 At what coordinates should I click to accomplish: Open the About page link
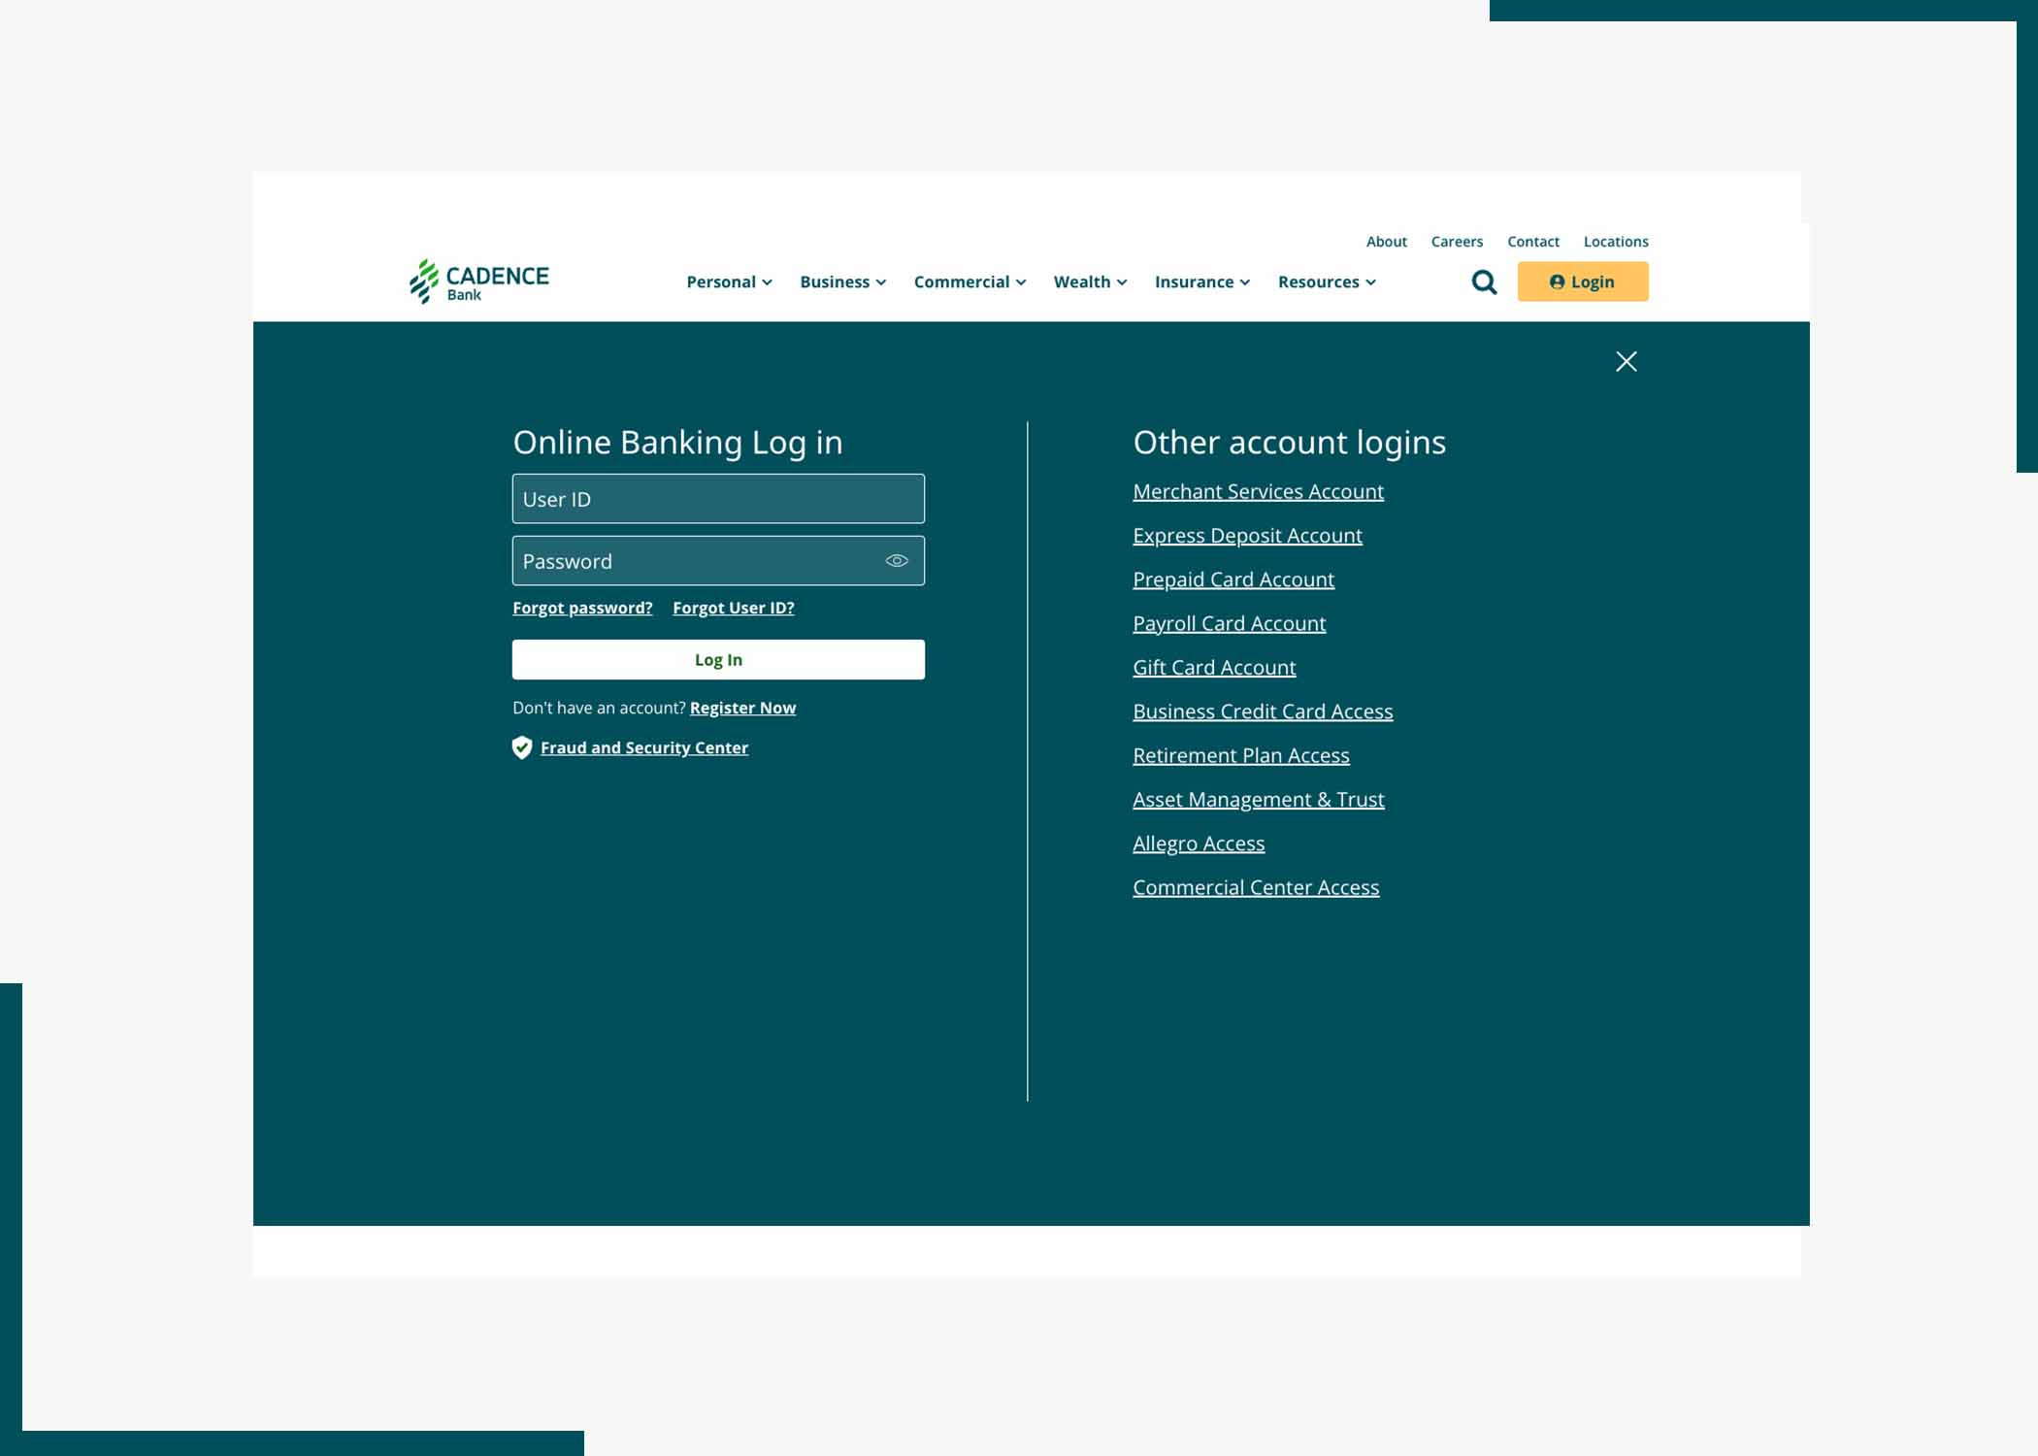pos(1386,242)
